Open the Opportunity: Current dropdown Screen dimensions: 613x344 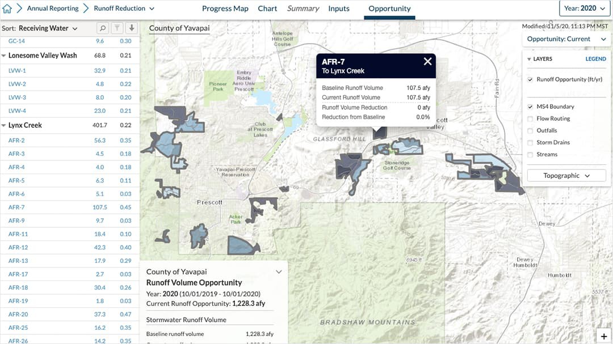[566, 39]
